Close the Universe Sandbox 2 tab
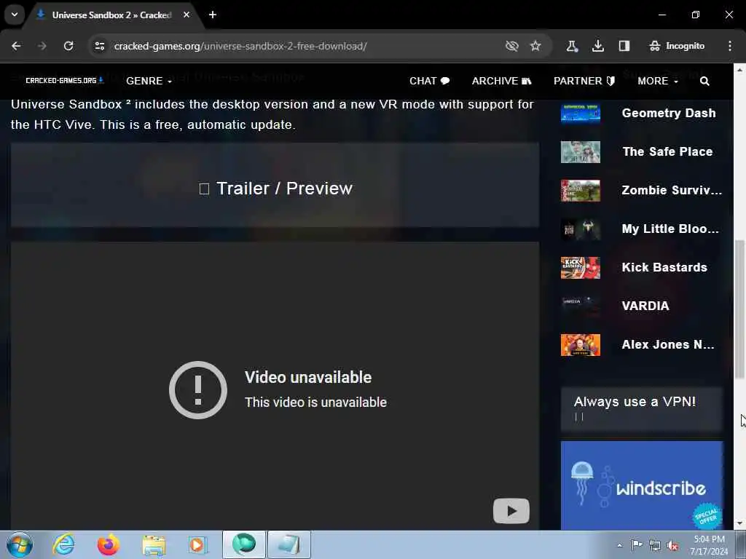 (x=186, y=15)
